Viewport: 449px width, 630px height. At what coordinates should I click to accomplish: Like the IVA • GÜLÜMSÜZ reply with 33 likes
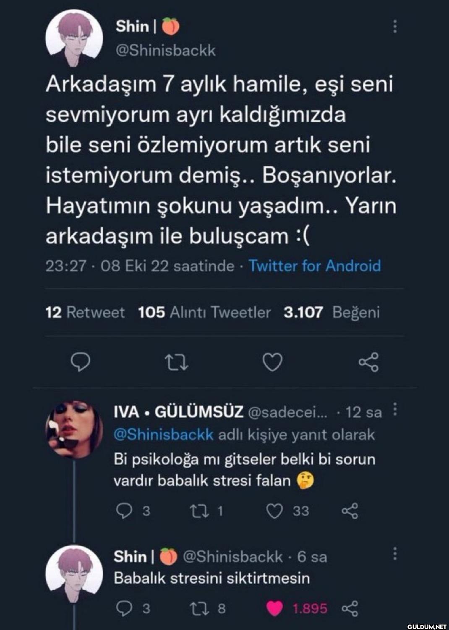point(275,511)
